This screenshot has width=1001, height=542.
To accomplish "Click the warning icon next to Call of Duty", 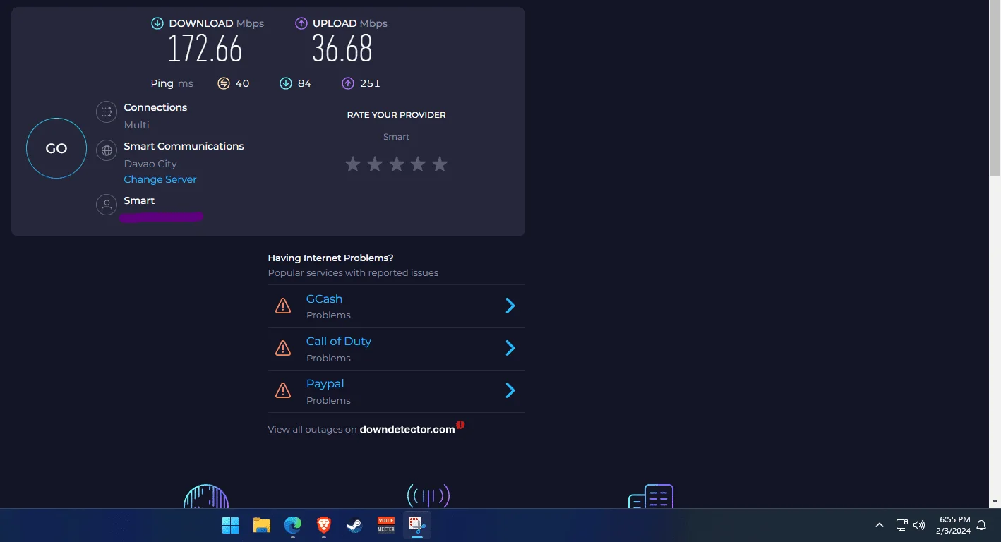I will point(283,348).
